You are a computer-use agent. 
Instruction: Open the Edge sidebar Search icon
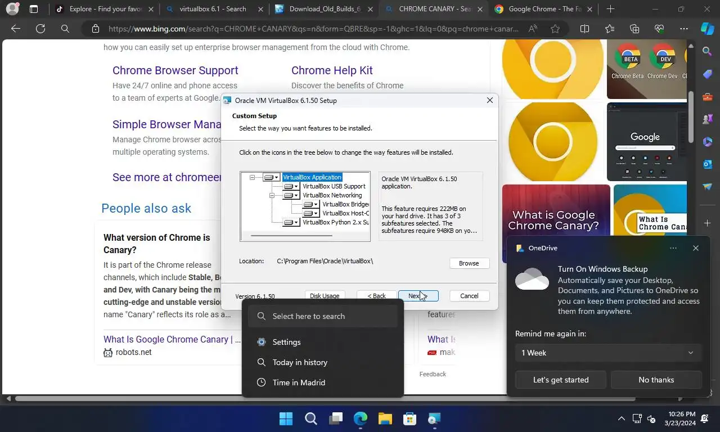point(707,52)
